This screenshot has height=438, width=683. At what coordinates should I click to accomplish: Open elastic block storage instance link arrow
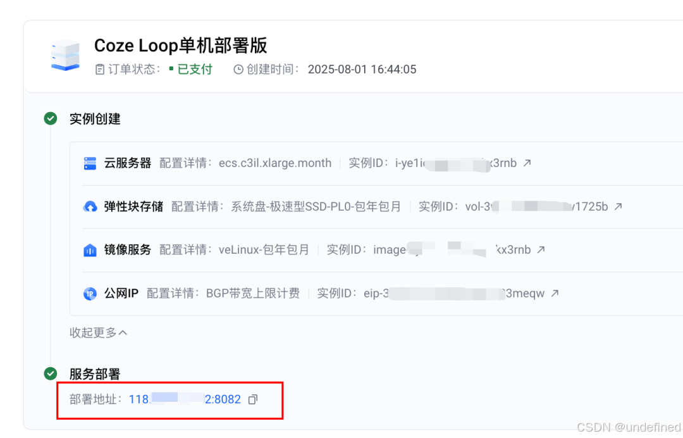618,206
